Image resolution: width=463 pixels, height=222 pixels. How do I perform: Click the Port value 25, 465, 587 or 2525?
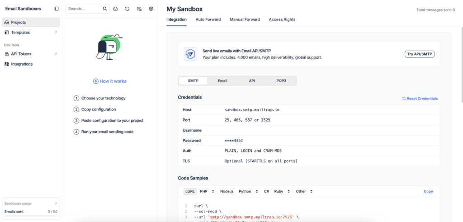click(x=247, y=120)
